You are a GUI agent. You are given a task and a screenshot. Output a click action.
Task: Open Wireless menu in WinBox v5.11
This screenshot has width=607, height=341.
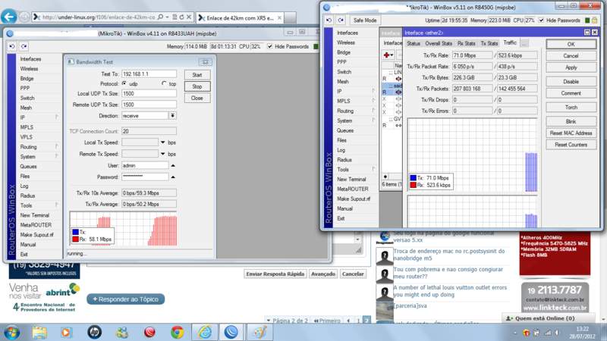pos(346,42)
